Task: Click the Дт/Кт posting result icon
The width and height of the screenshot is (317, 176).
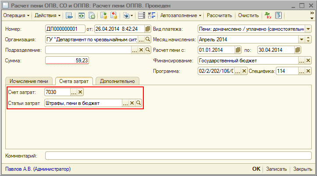Action: pos(268,15)
